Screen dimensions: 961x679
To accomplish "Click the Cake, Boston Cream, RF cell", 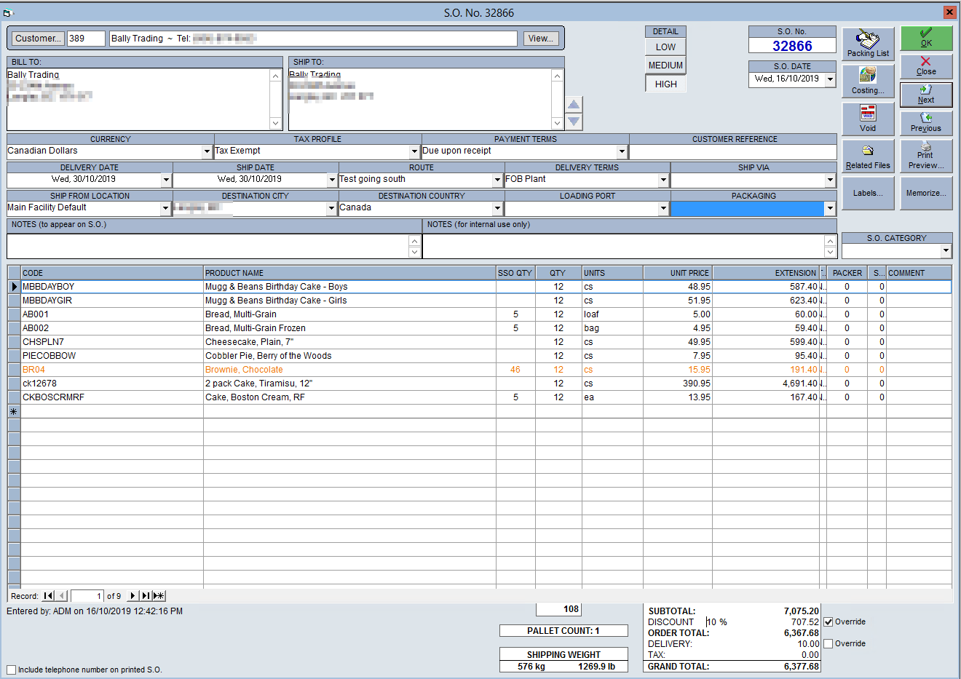I will tap(349, 397).
